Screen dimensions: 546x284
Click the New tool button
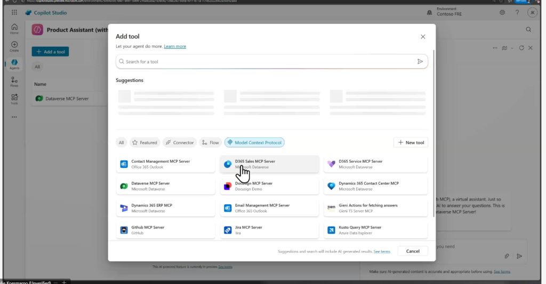click(411, 143)
